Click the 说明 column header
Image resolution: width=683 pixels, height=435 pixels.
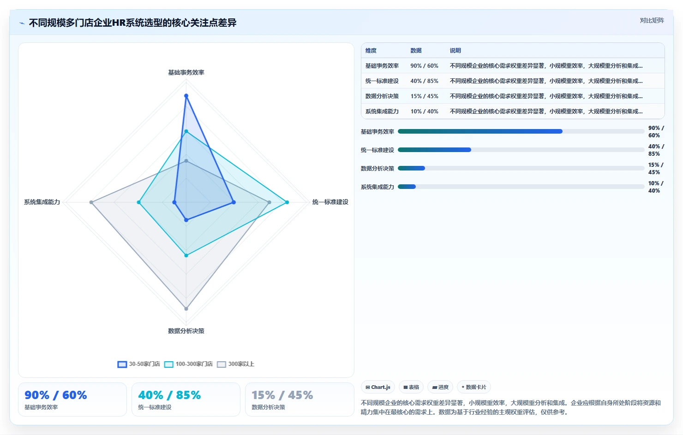point(455,51)
